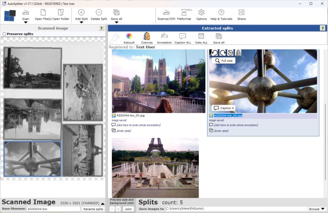This screenshot has width=328, height=213.
Task: Click the background color button
Action: click(128, 209)
